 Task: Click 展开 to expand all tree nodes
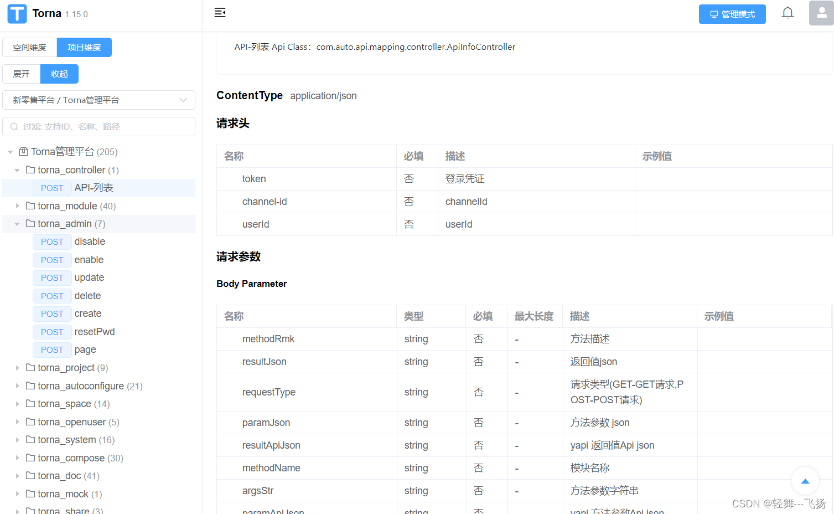coord(22,74)
